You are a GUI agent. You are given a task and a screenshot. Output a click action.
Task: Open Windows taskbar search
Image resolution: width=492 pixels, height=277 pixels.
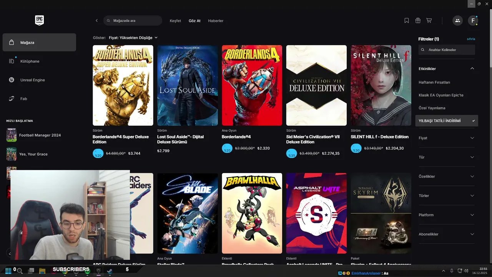coord(20,270)
